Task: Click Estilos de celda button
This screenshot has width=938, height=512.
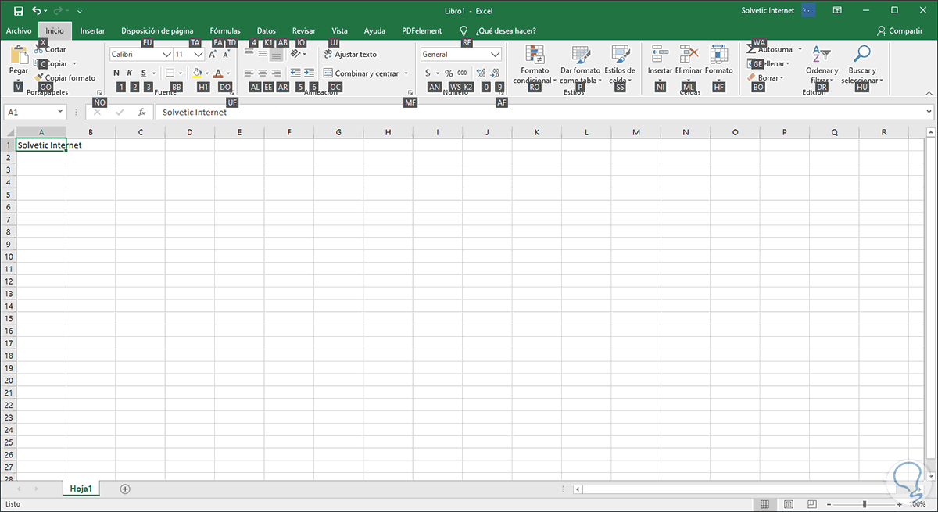Action: click(x=620, y=65)
